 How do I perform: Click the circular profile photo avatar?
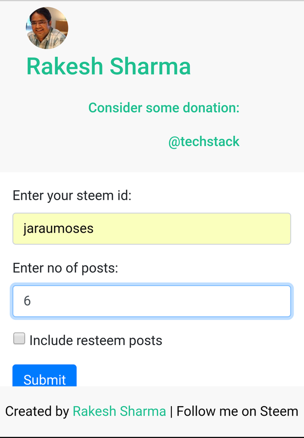click(x=47, y=28)
